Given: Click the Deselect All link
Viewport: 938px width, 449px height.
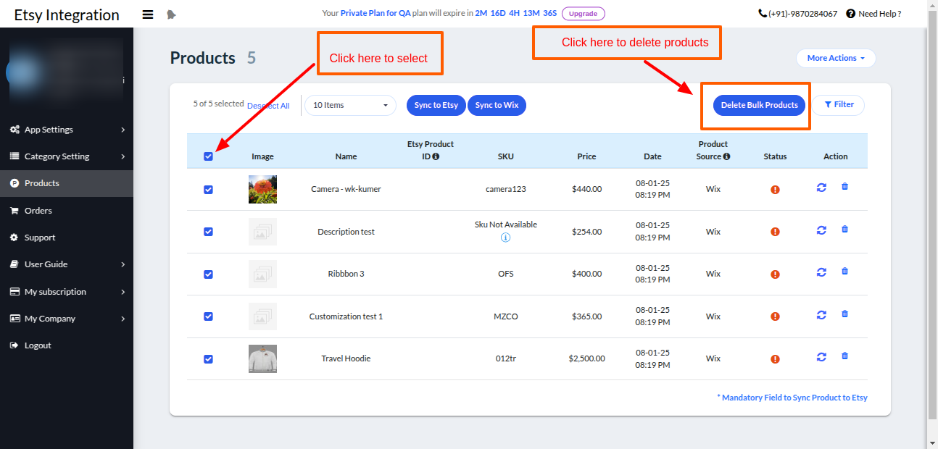Looking at the screenshot, I should click(x=268, y=106).
